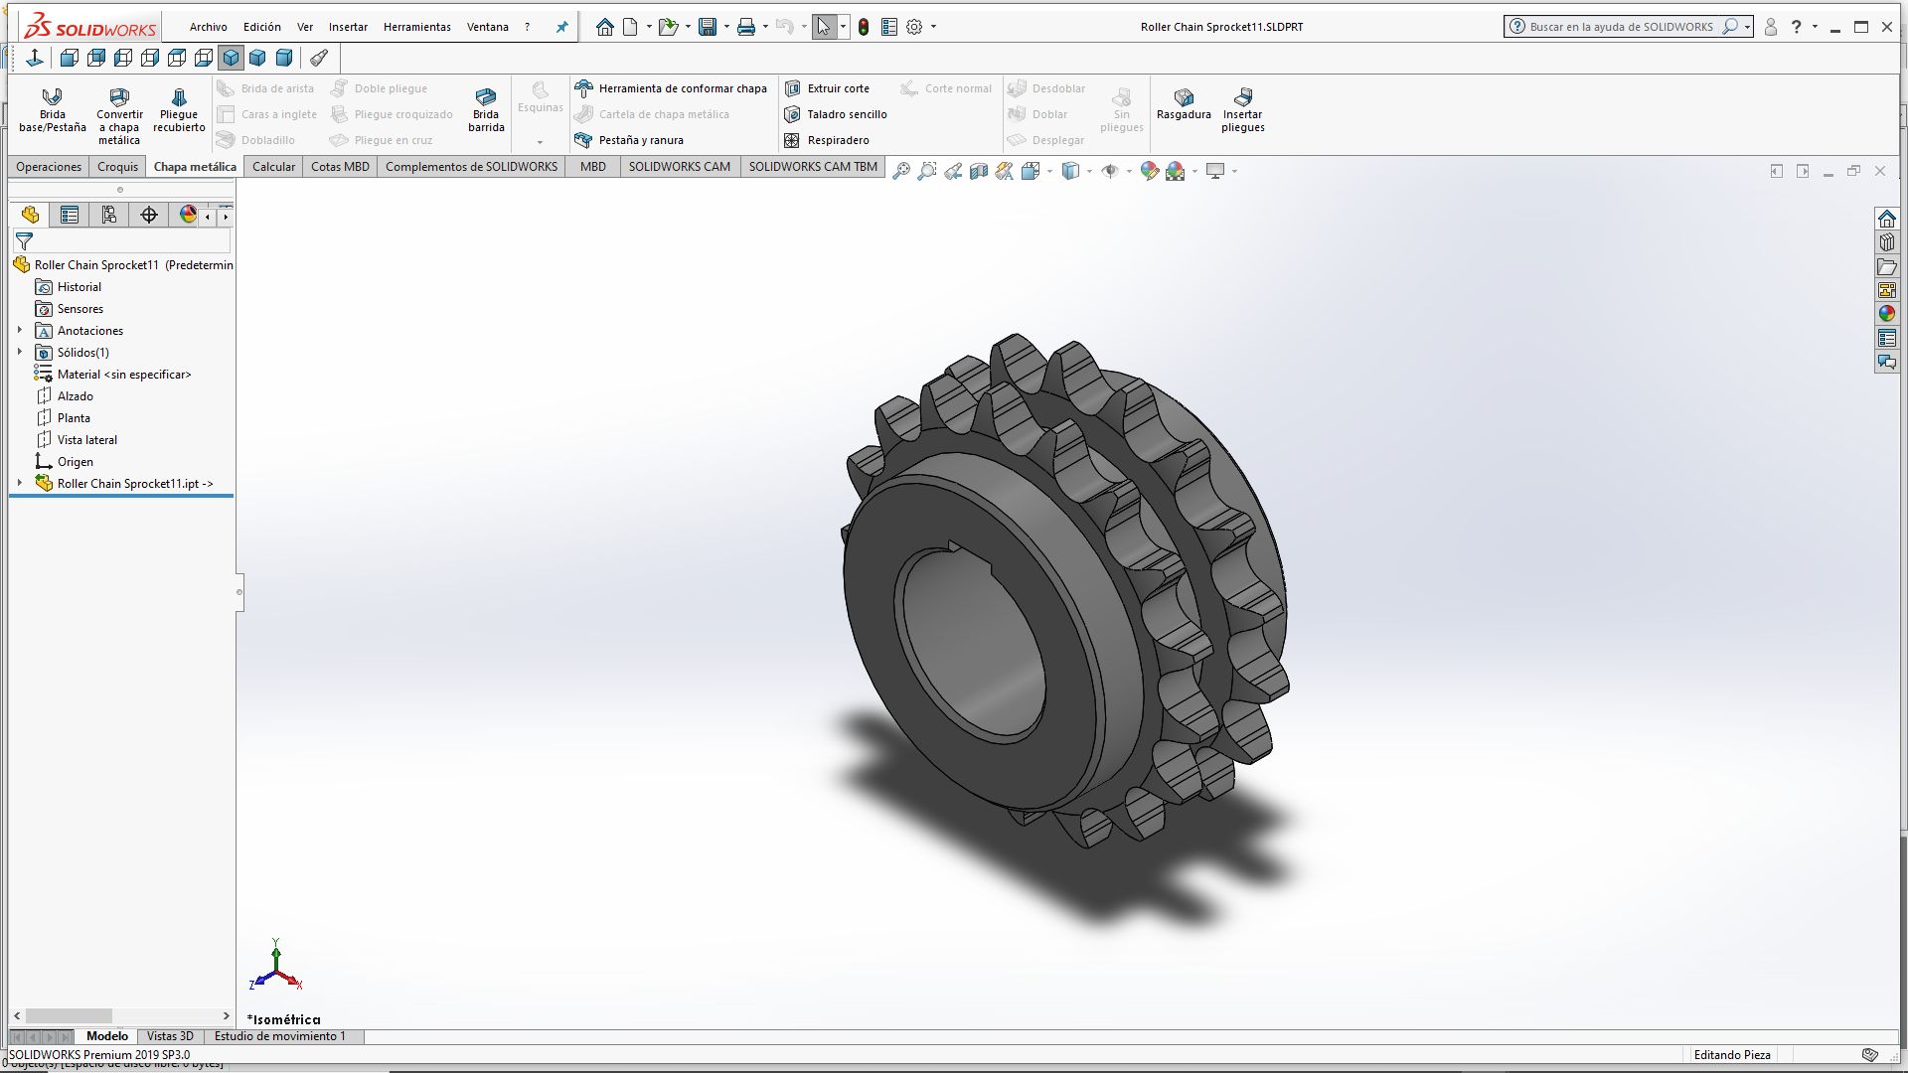The image size is (1908, 1073).
Task: Click Insertar pliegues tool
Action: (1242, 109)
